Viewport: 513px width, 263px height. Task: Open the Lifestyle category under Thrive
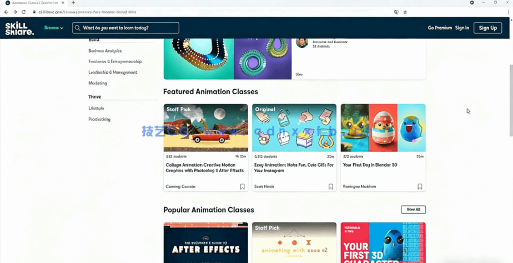point(96,109)
